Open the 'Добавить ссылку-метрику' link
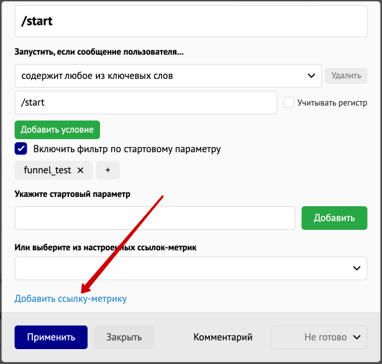This screenshot has width=382, height=364. click(71, 298)
